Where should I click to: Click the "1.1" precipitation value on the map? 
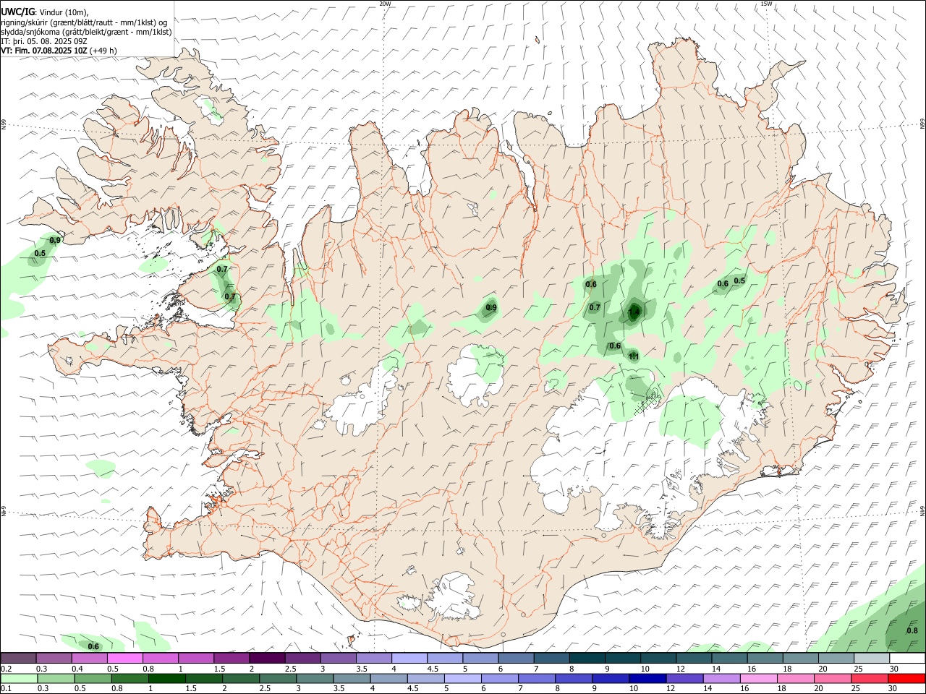[x=634, y=356]
